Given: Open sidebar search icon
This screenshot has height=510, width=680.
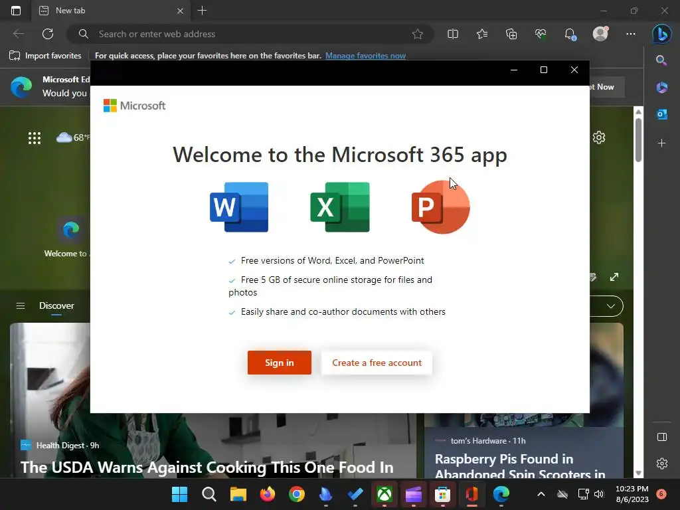Looking at the screenshot, I should click(661, 60).
